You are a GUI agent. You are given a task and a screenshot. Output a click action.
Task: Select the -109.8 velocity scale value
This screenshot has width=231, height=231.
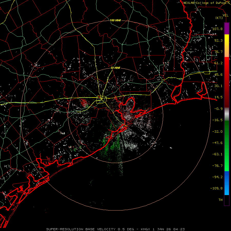[216, 188]
